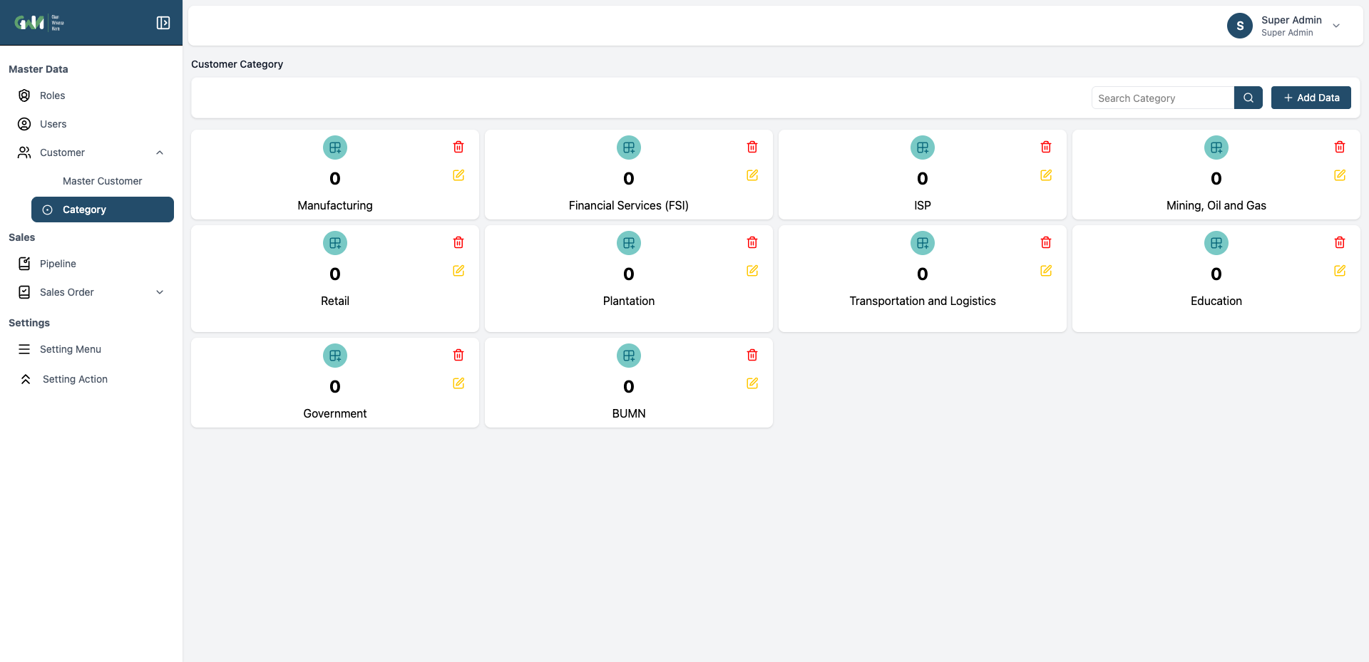Viewport: 1369px width, 662px height.
Task: Open the Roles page
Action: pos(52,95)
